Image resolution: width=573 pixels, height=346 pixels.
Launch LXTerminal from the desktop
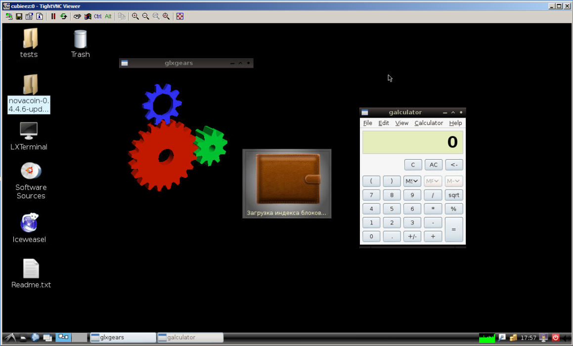29,133
